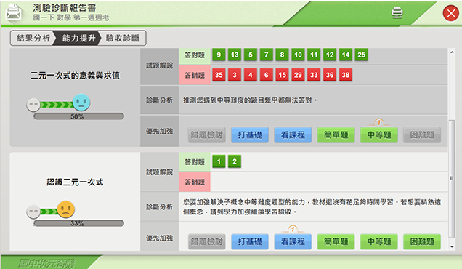View wrong question number 15
Screen dimensions: 462x269
[283, 75]
